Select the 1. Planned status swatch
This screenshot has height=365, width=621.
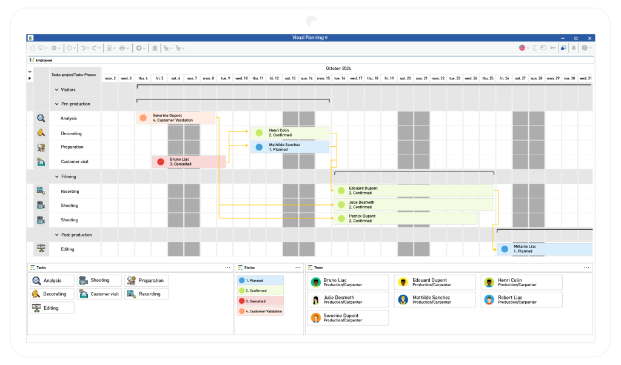[260, 280]
